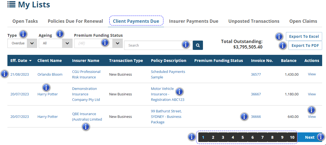Open the Open Claims tab
This screenshot has height=145, width=326.
click(303, 21)
